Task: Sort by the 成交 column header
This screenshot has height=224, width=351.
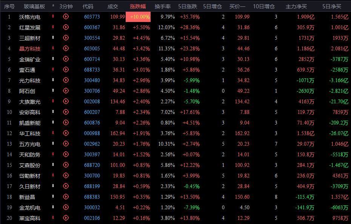Action: pyautogui.click(x=113, y=6)
